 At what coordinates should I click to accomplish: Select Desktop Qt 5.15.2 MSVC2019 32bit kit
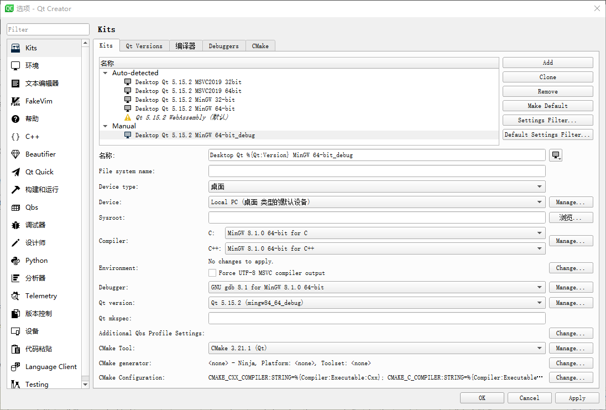tap(188, 82)
